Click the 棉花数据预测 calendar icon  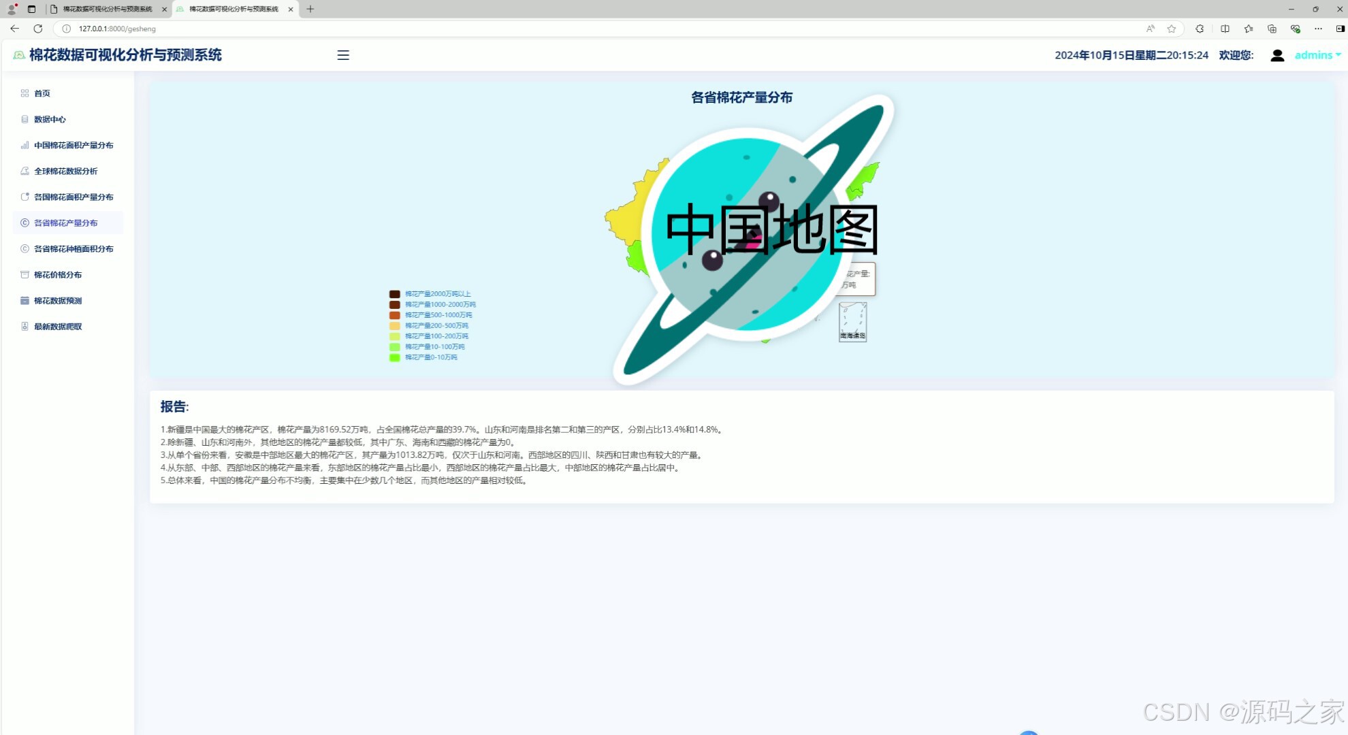point(25,300)
